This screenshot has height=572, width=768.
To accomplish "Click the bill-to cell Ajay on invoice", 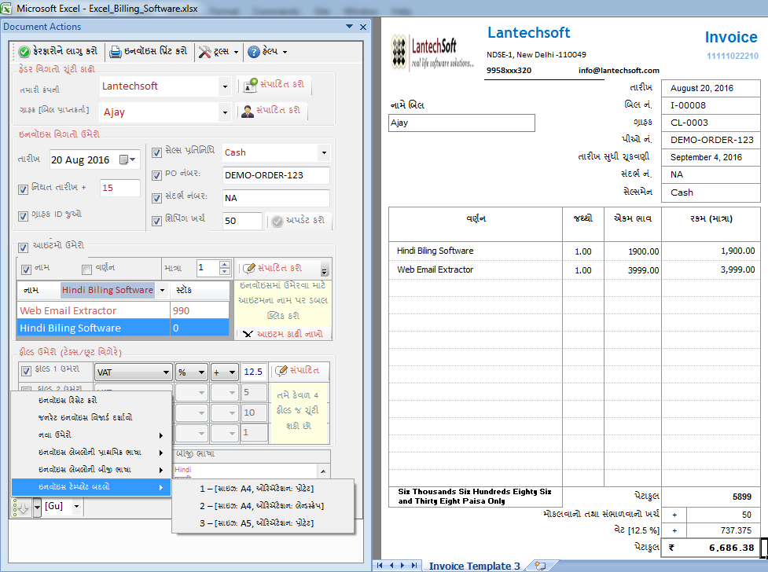I will click(x=461, y=123).
